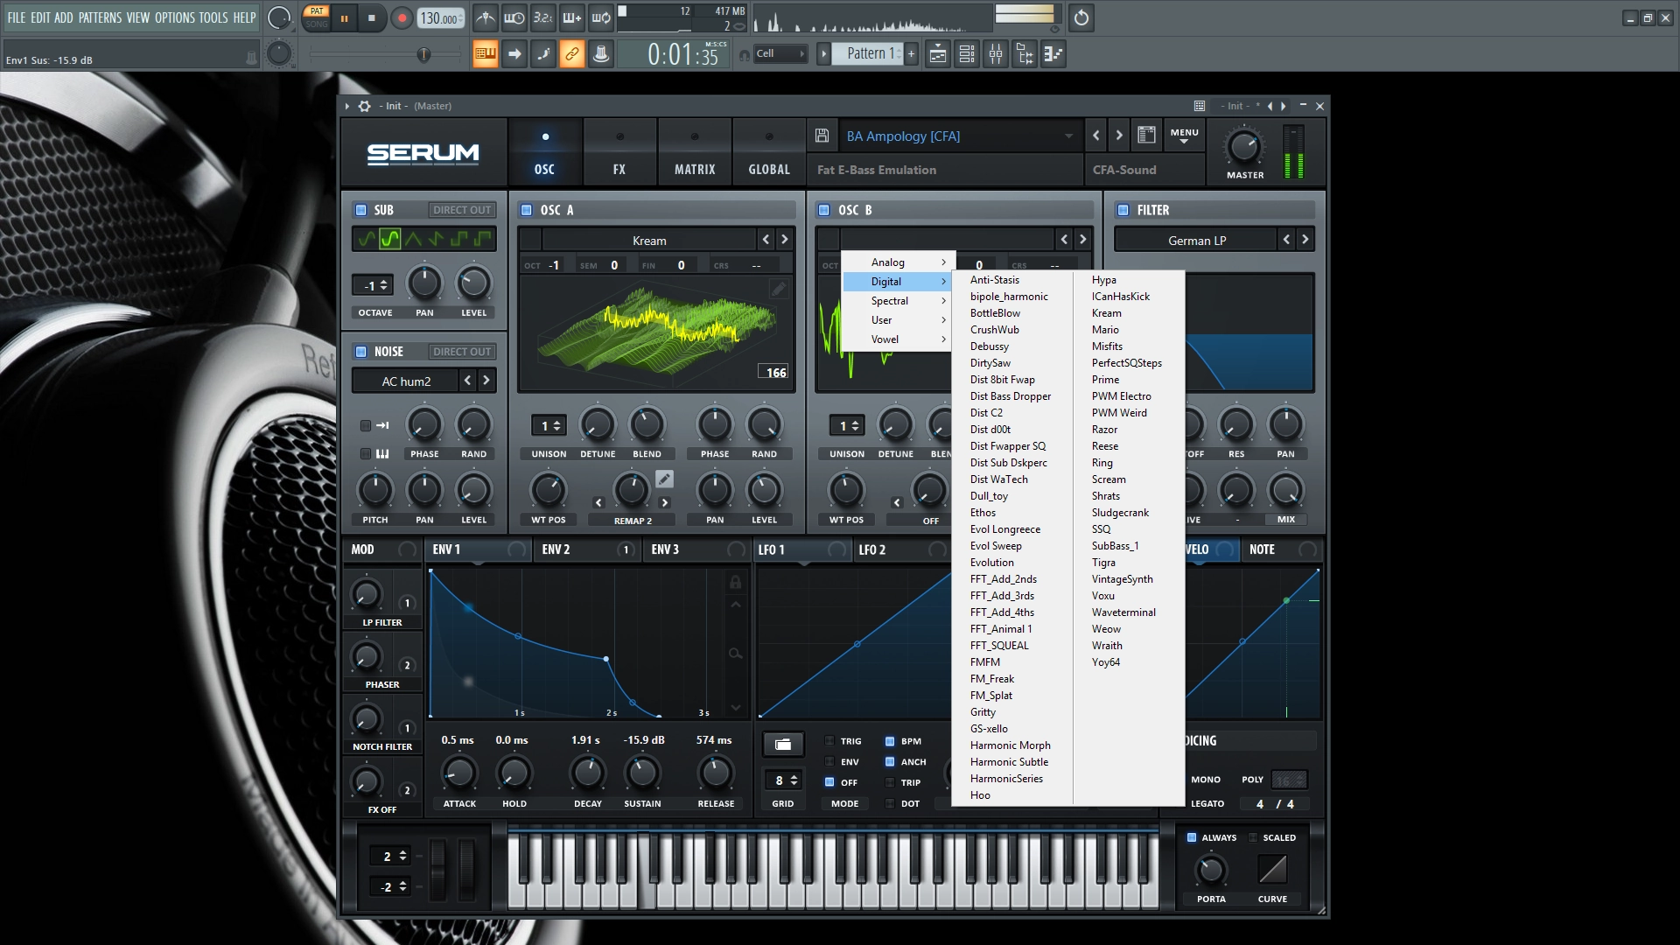Viewport: 1680px width, 945px height.
Task: Toggle loop recording icon
Action: pyautogui.click(x=601, y=17)
